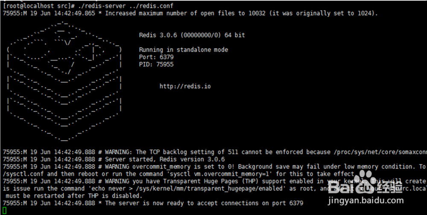Screen dimensions: 427x215
Task: Click the Redis 3.0.6 version line
Action: coord(192,35)
